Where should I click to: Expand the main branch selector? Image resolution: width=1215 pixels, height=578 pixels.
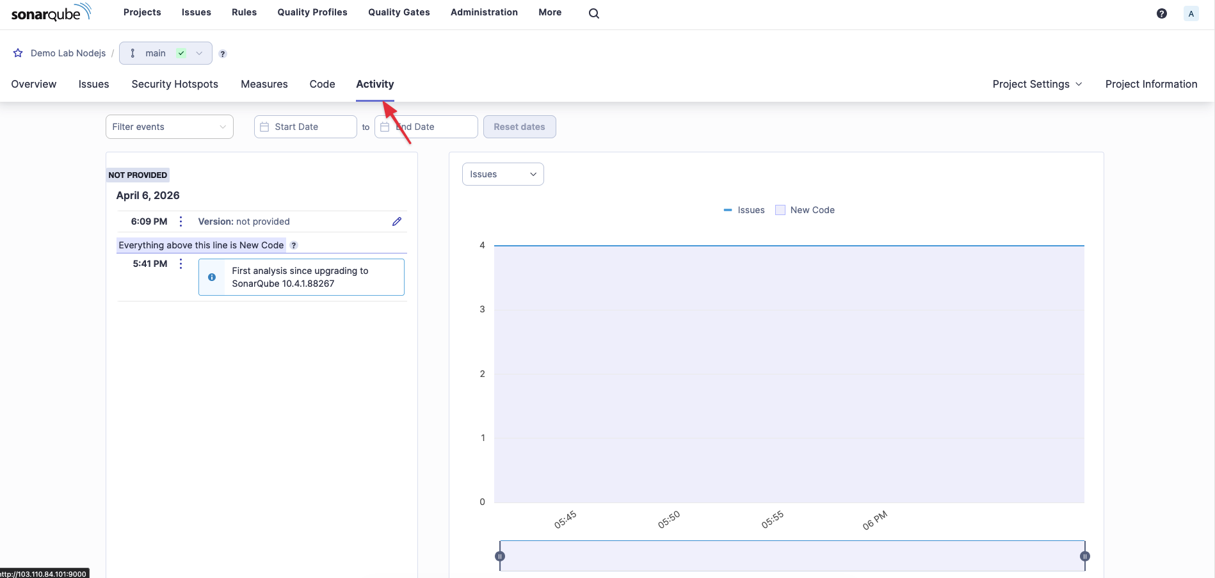pos(165,53)
